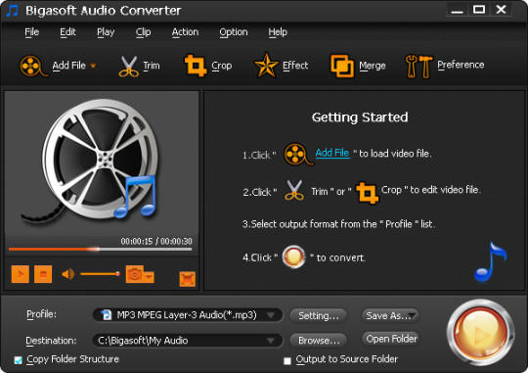The image size is (528, 373).
Task: Click the Bigasoft music note title icon
Action: point(12,11)
